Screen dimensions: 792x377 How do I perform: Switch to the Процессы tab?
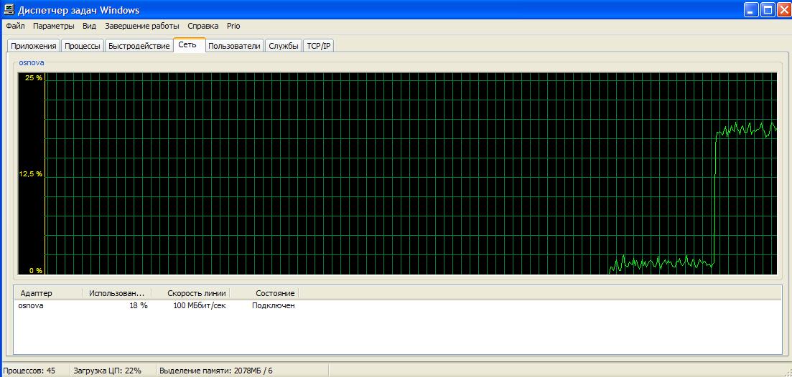(x=82, y=46)
